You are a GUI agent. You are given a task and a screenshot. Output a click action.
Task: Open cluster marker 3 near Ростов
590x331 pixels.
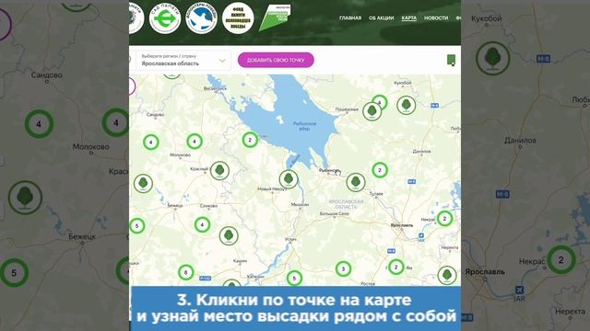343,268
